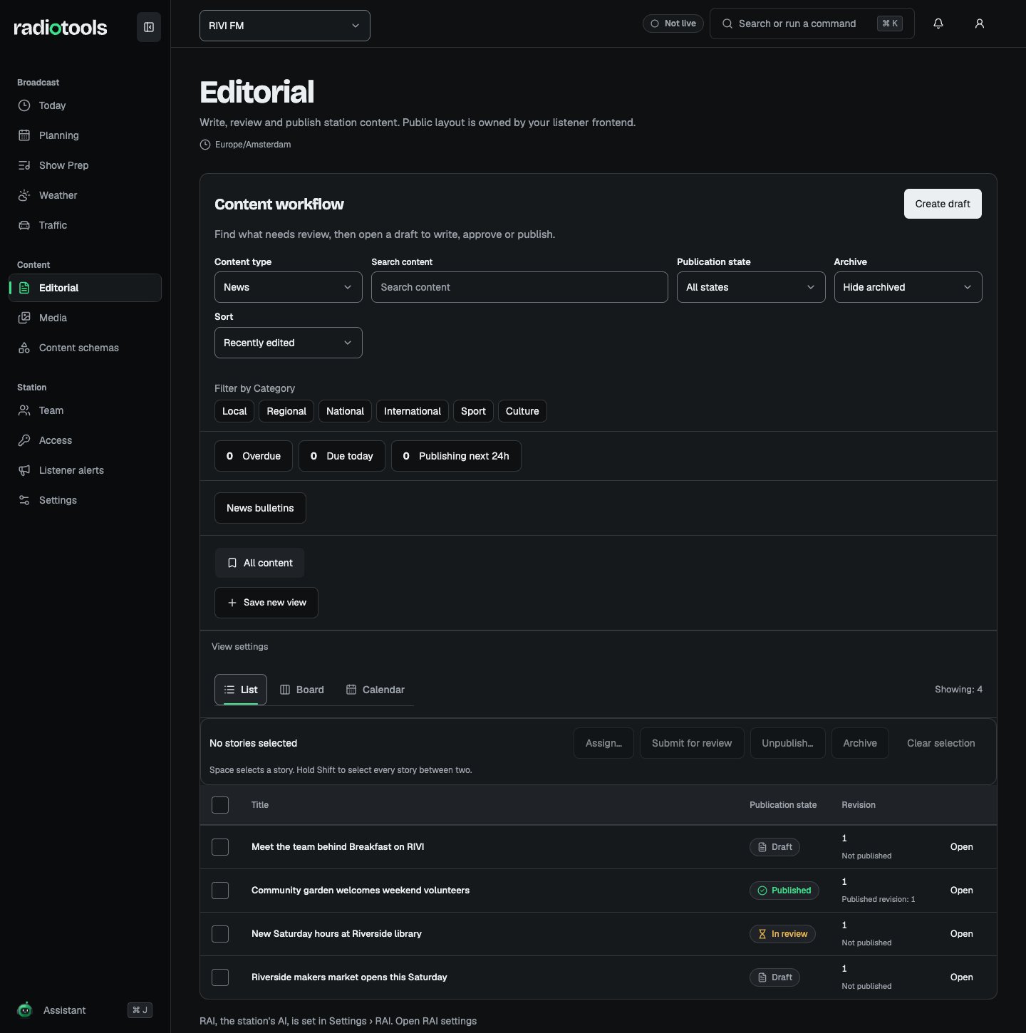Open the Archive filter dropdown
This screenshot has width=1026, height=1033.
pyautogui.click(x=908, y=287)
